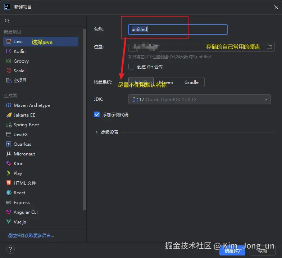The image size is (282, 258).
Task: Click the project name field containing untitled
Action: tap(178, 30)
